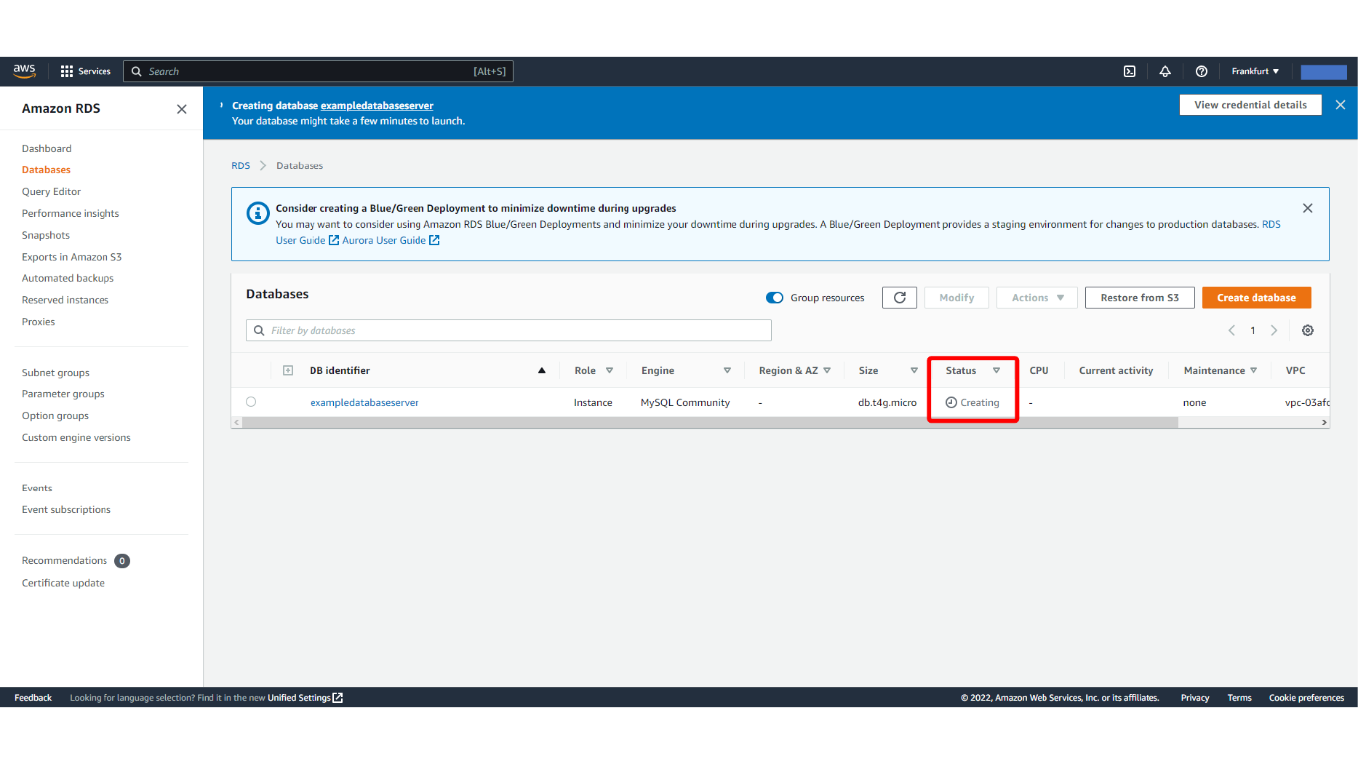Open the Services grid menu
This screenshot has width=1358, height=764.
click(85, 71)
